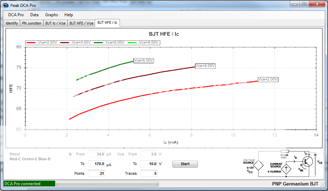Click the Vce To value field
Viewport: 328px width, 191px height.
coord(148,164)
